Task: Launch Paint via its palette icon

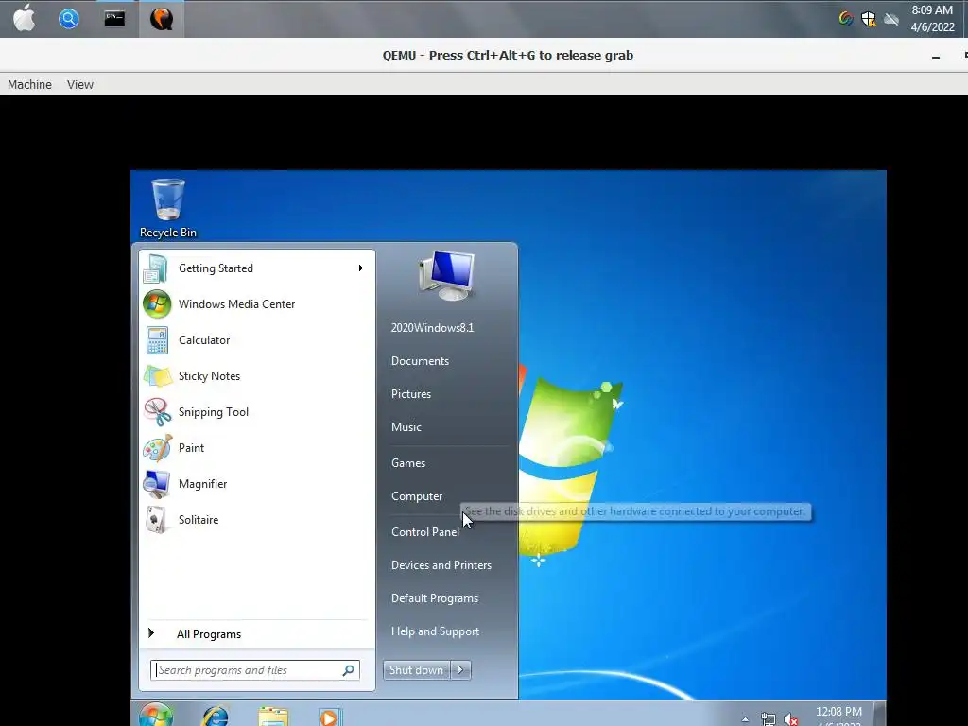Action: 157,447
